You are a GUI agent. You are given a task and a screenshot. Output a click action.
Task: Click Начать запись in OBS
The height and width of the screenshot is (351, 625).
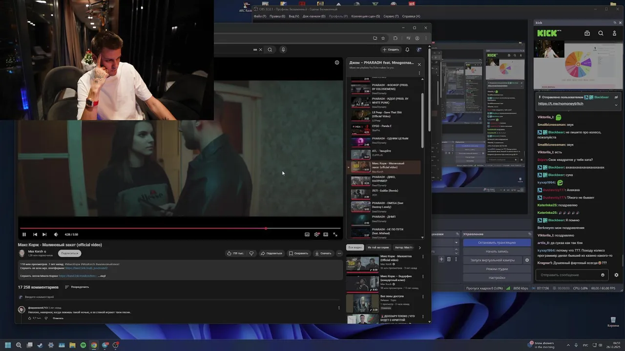coord(497,251)
